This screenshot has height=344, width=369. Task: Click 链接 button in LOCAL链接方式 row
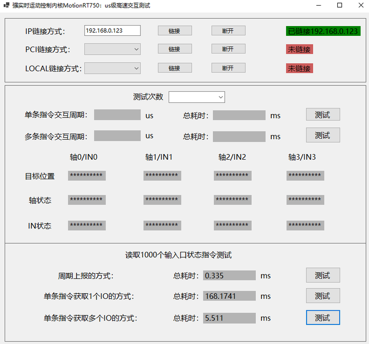[175, 68]
